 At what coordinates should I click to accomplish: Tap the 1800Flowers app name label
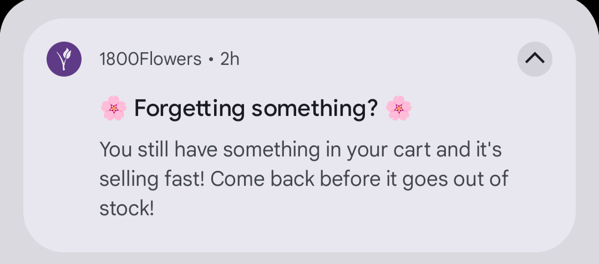[x=150, y=59]
